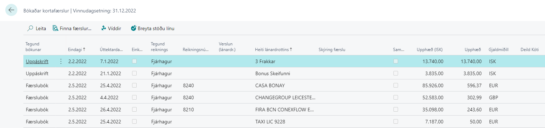
Task: Click the Tegund bókunar column header
Action: [x=35, y=47]
